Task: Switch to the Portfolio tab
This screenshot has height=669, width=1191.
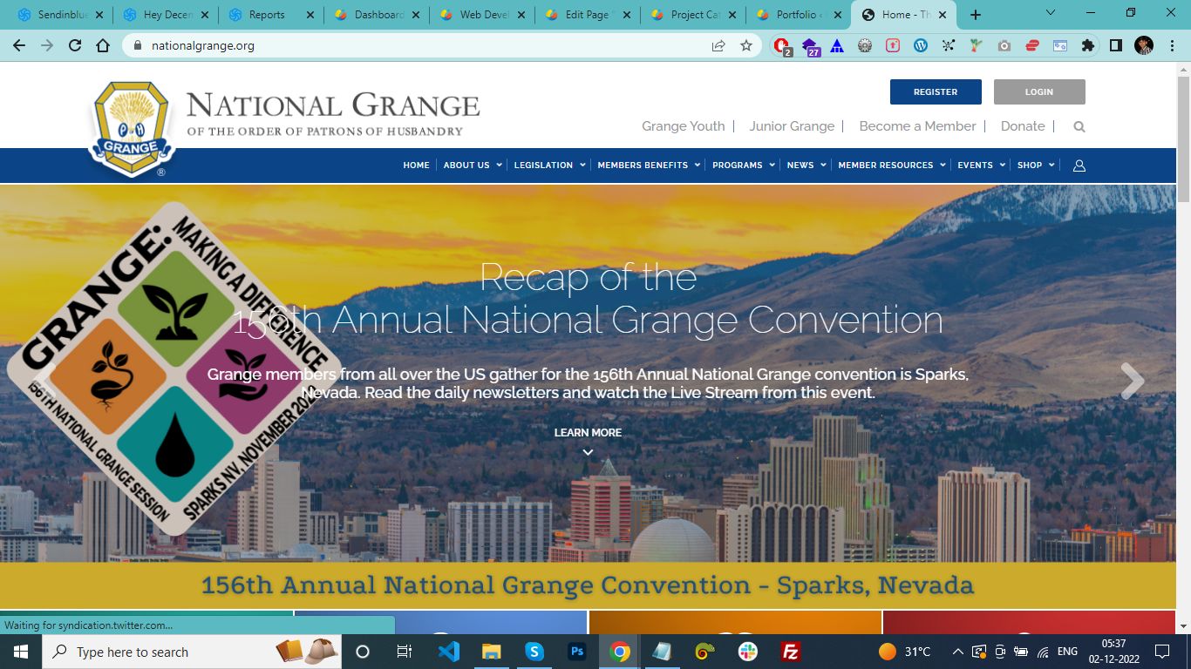Action: [x=800, y=15]
